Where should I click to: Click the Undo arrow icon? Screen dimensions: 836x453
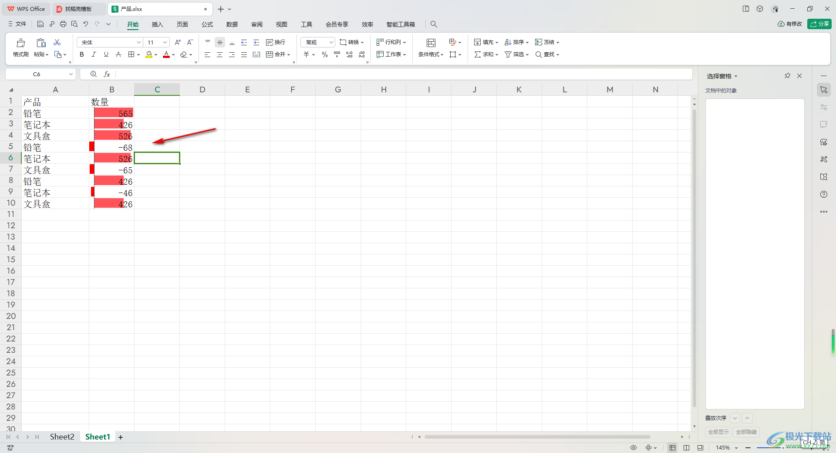tap(86, 24)
